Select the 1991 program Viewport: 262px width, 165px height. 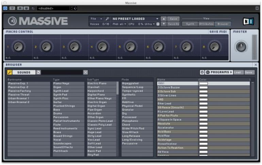178,83
